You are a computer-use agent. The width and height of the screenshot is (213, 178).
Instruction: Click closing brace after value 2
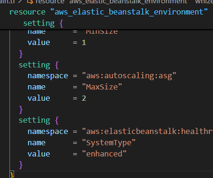coord(21,110)
